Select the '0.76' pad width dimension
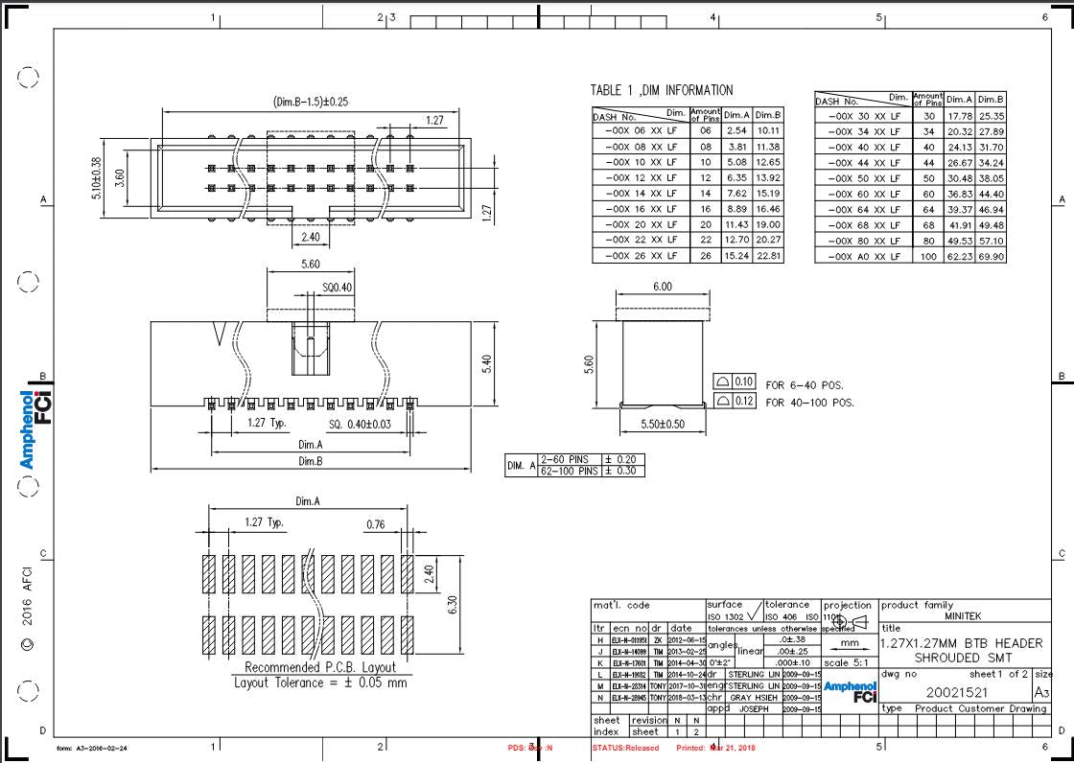 (x=375, y=525)
